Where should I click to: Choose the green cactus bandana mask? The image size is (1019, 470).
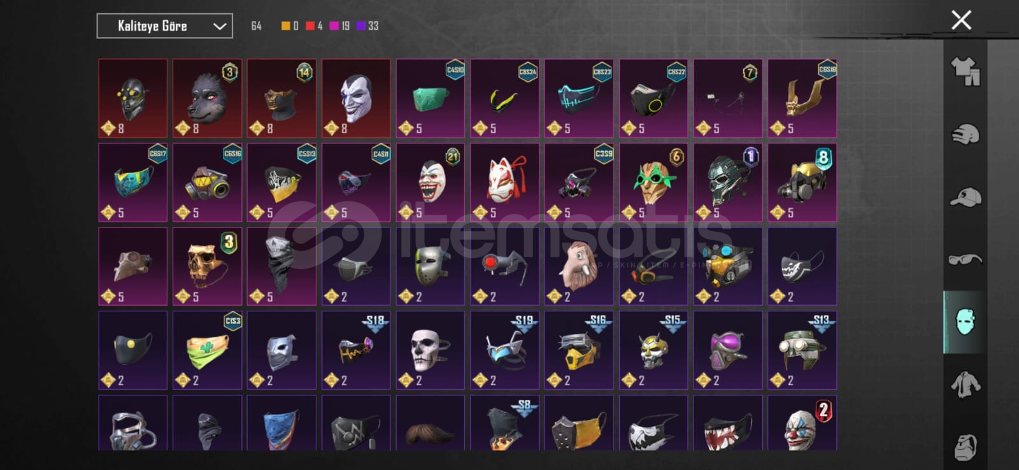click(207, 350)
